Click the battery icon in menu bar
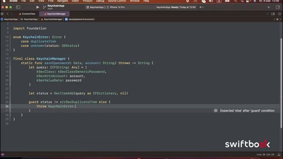The width and height of the screenshot is (283, 159). coord(227,1)
